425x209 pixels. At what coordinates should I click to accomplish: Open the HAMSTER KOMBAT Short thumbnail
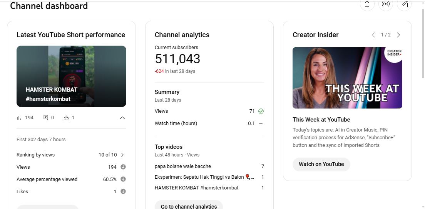coord(71,76)
